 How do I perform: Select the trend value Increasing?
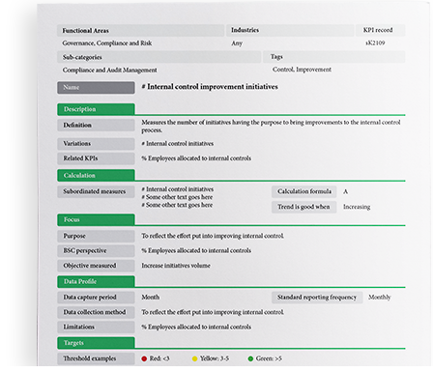click(357, 207)
